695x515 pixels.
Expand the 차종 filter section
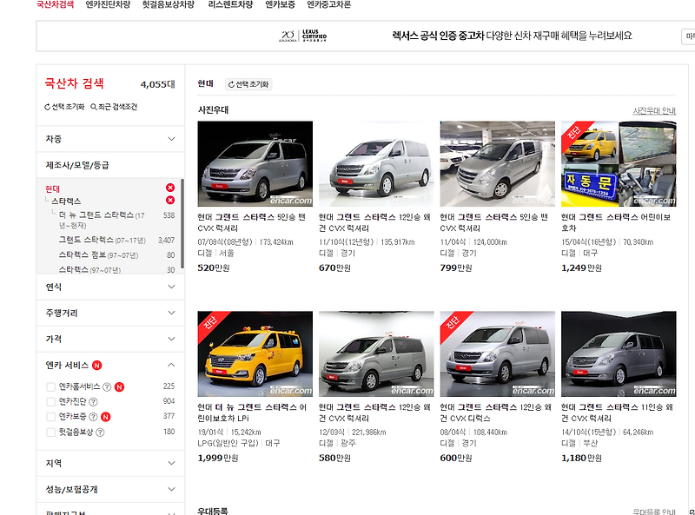point(110,139)
